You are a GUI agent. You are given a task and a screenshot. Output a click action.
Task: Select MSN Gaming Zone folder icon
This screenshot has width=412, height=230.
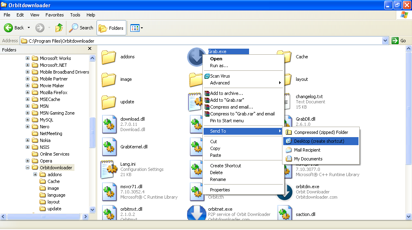pos(35,113)
